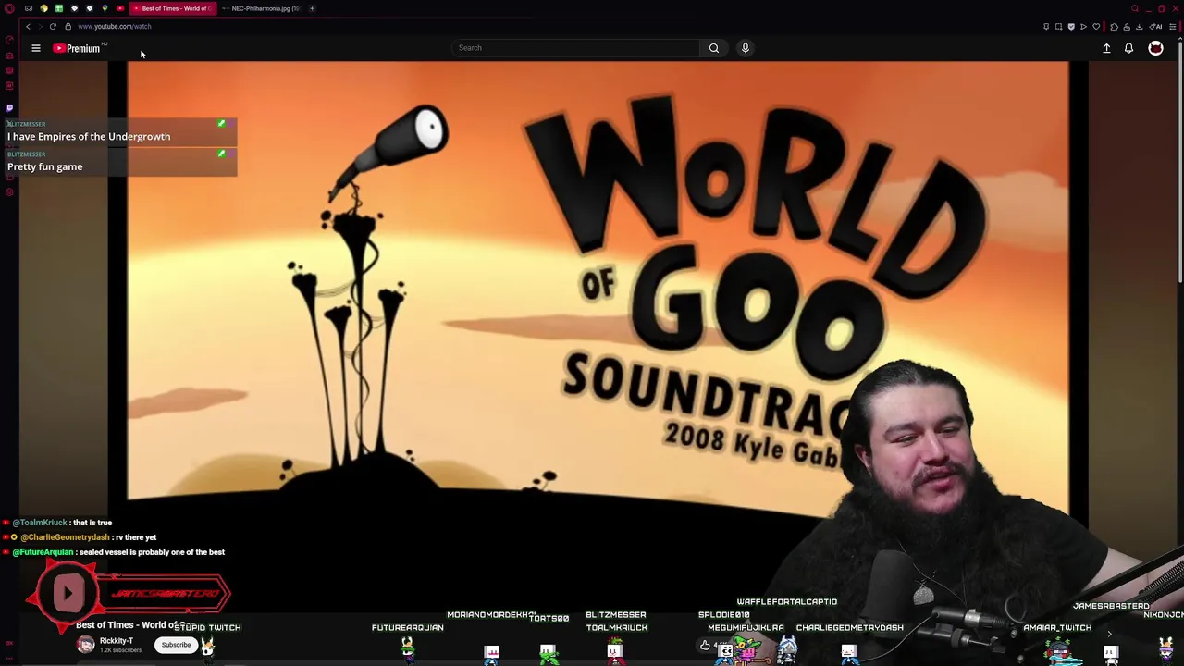This screenshot has width=1184, height=666.
Task: Open browser tab search magnifier
Action: (1135, 8)
